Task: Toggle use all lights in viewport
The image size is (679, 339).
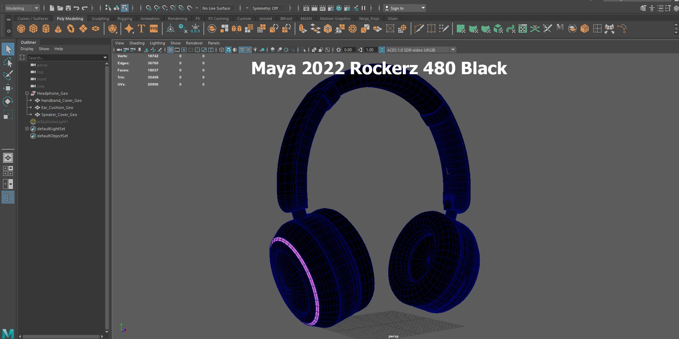Action: [x=255, y=50]
